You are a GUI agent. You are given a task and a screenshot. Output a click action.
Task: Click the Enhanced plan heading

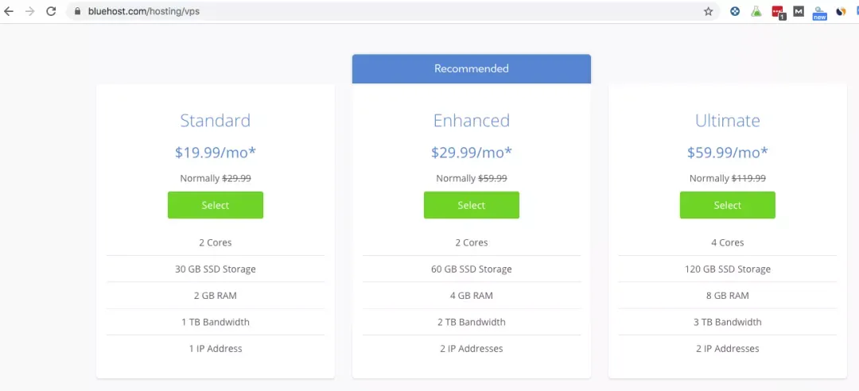coord(471,121)
